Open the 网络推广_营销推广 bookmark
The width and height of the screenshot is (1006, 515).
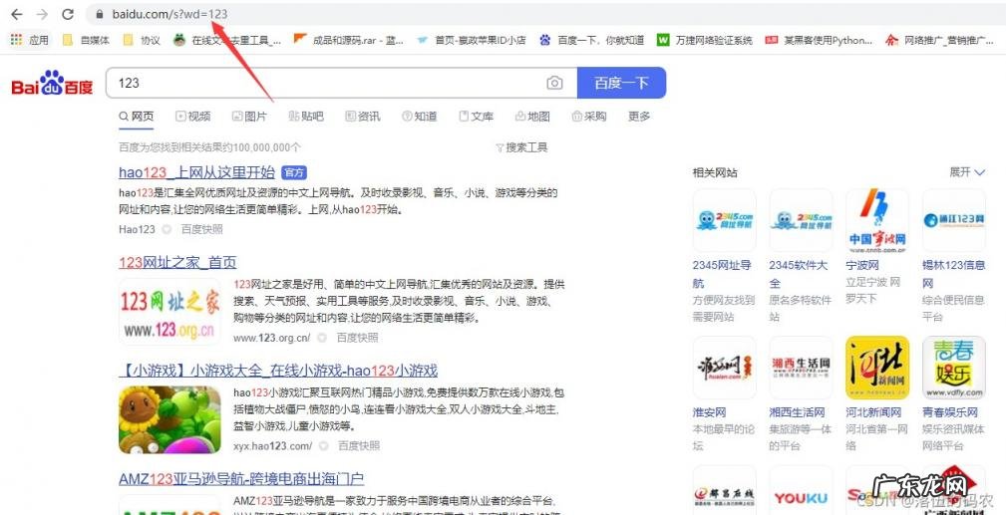(939, 40)
